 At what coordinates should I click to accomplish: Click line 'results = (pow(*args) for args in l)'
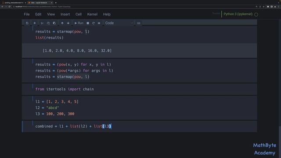pos(74,71)
